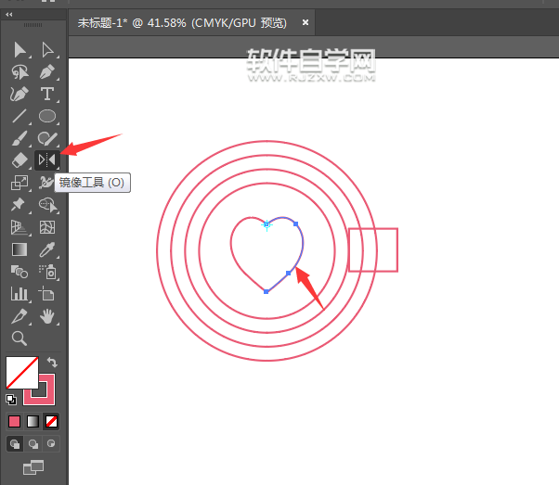Viewport: 559px width, 485px height.
Task: Pick the Slice tool
Action: tap(19, 316)
